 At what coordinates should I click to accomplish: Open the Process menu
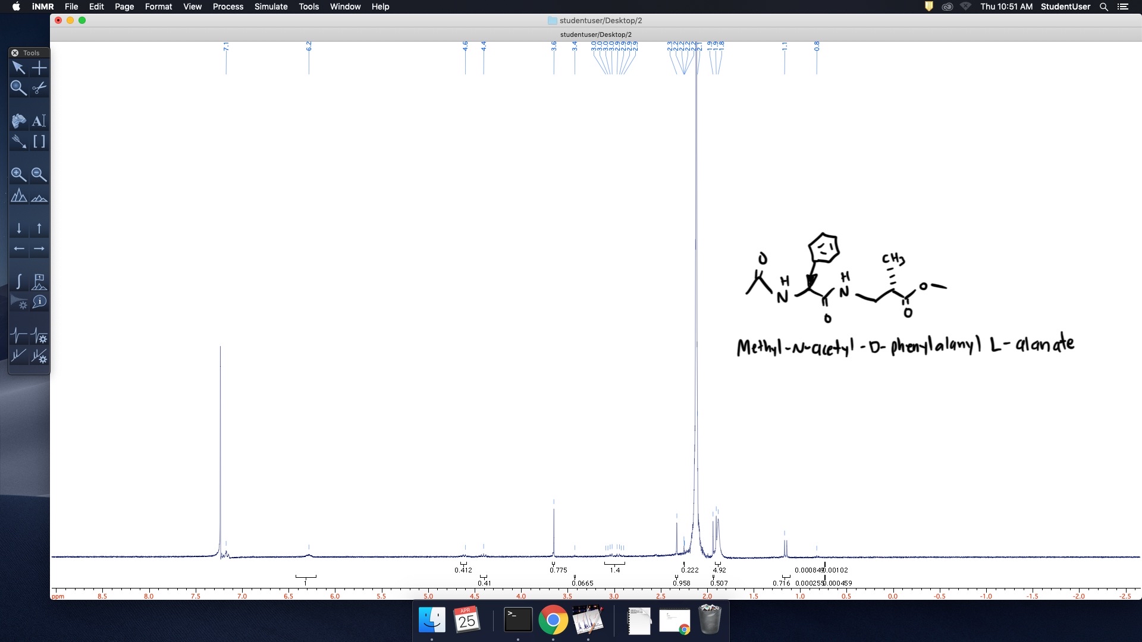click(x=228, y=7)
